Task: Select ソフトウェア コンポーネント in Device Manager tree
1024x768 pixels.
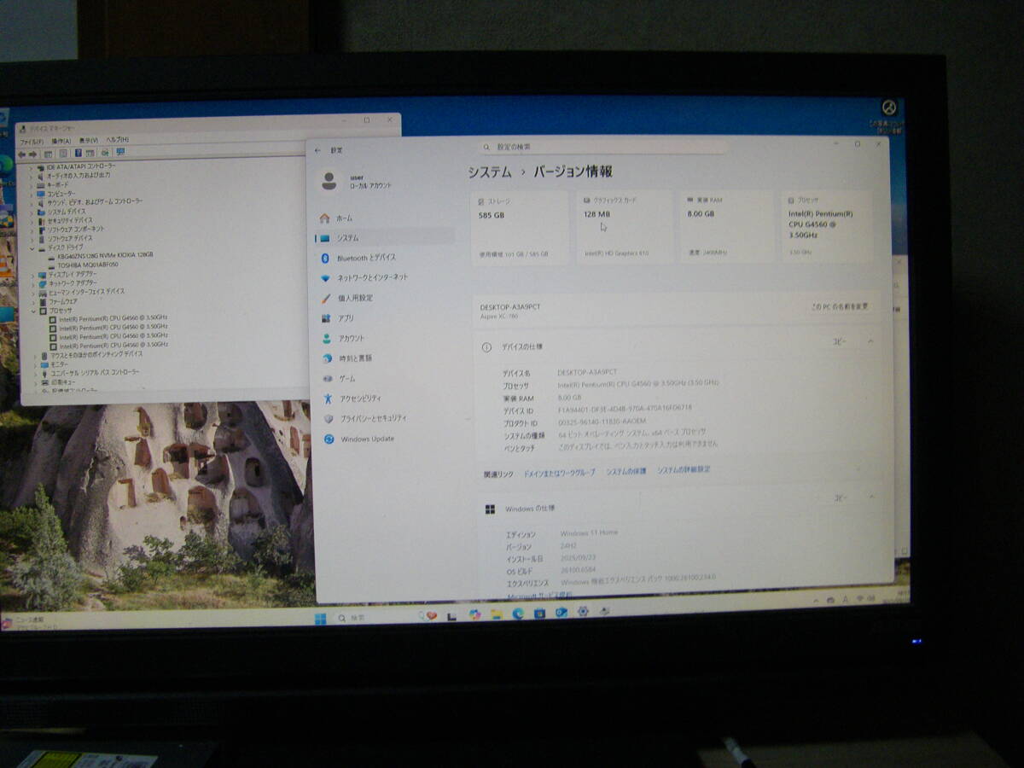Action: (72, 230)
